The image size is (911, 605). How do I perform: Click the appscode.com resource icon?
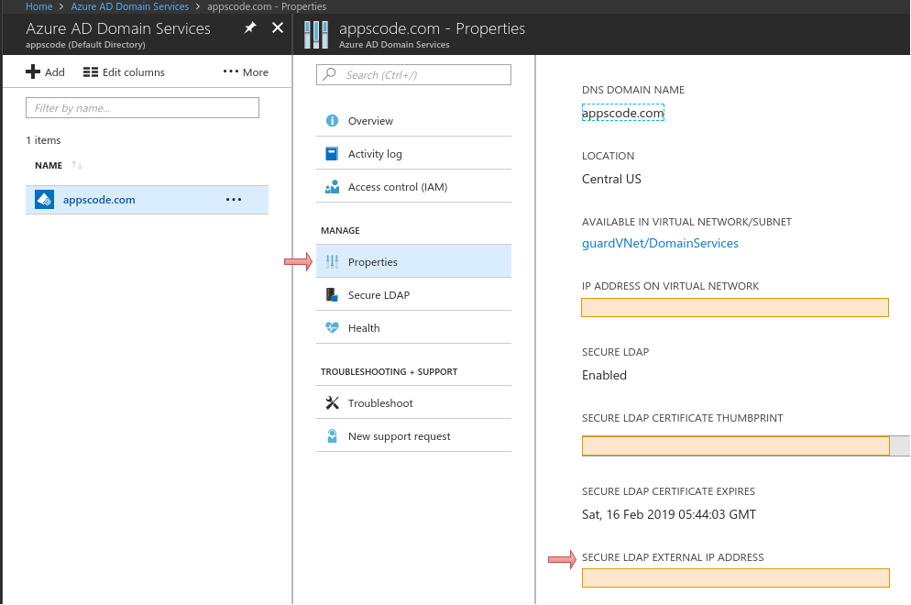coord(44,199)
